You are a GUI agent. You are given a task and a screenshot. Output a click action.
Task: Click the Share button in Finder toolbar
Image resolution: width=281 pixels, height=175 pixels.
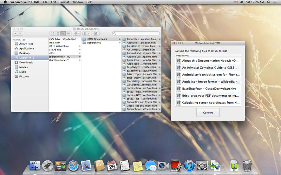(x=95, y=33)
